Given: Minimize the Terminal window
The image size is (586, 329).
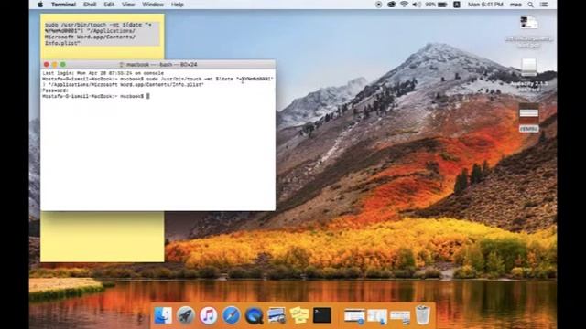Looking at the screenshot, I should pyautogui.click(x=55, y=65).
